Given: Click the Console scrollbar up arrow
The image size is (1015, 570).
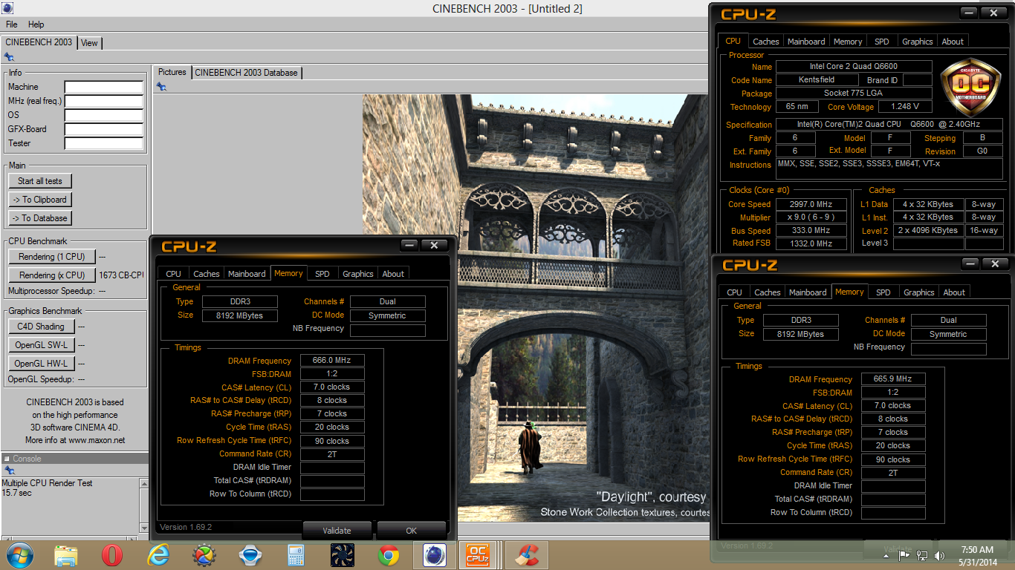Looking at the screenshot, I should (x=144, y=483).
